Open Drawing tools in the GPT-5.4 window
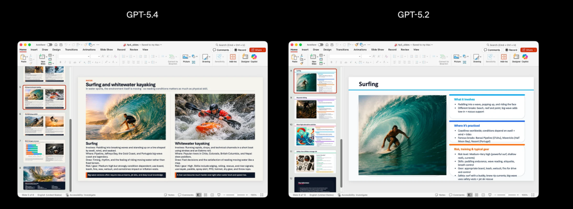The height and width of the screenshot is (209, 573). pos(205,58)
